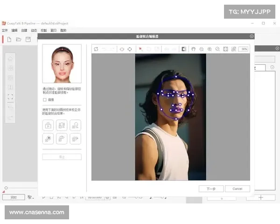This screenshot has width=280, height=224.
Task: Click the hand pan tool
Action: tap(193, 49)
